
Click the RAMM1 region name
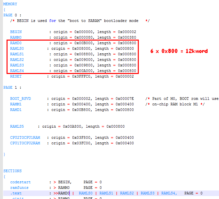[x=16, y=104]
